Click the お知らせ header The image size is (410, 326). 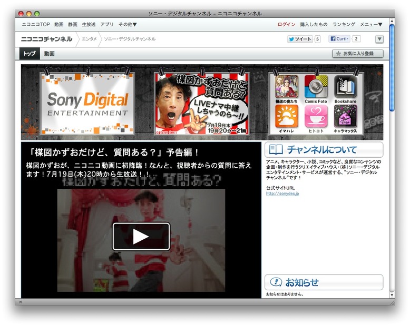pyautogui.click(x=324, y=282)
